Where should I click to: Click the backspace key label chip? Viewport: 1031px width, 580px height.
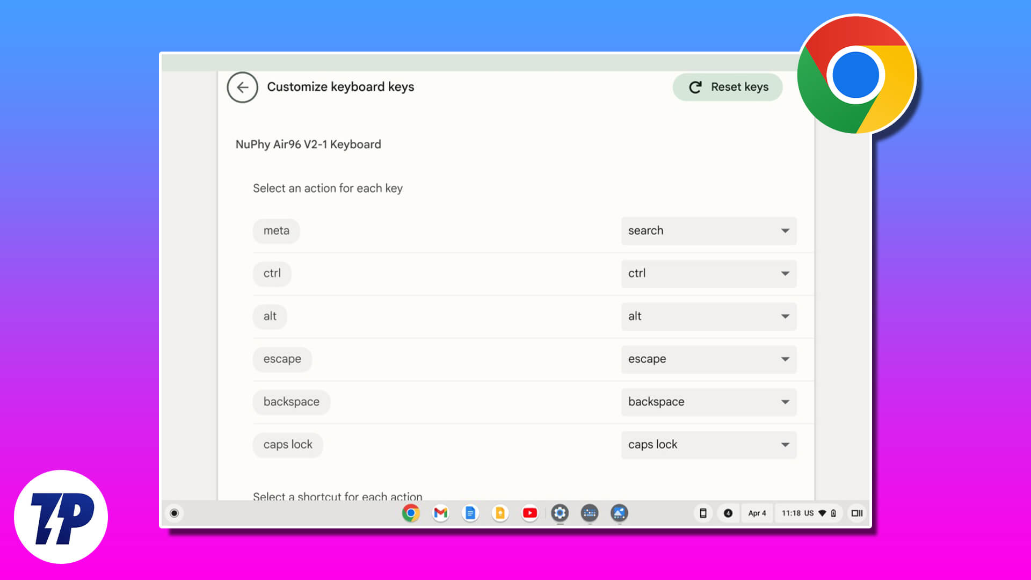291,402
